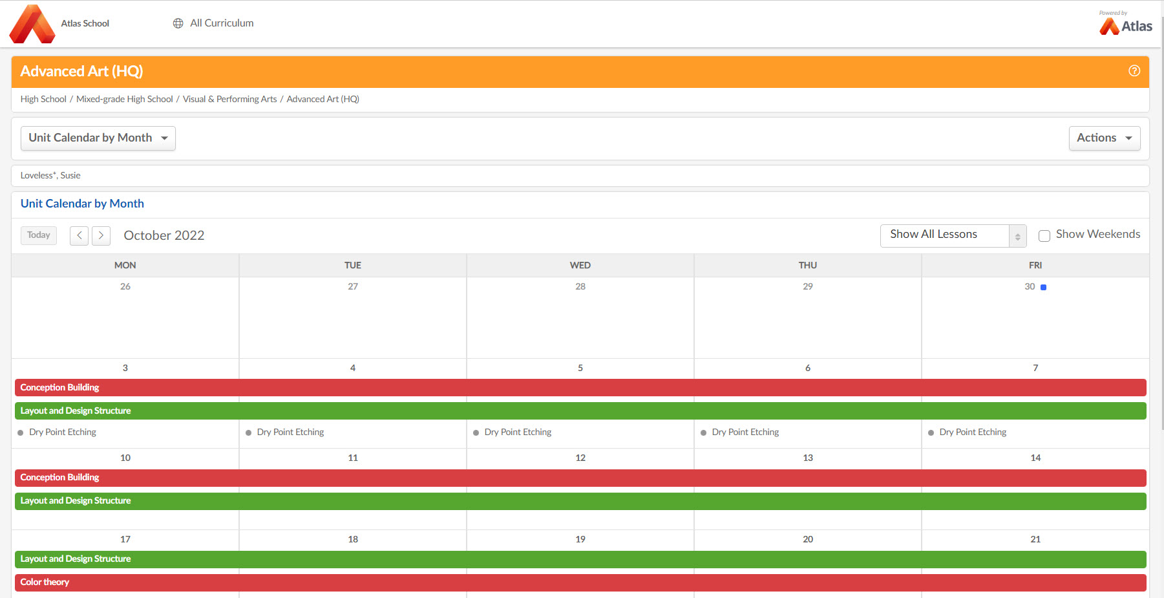Open Layout and Design Structure unit week of 3
1164x598 pixels.
pyautogui.click(x=580, y=411)
